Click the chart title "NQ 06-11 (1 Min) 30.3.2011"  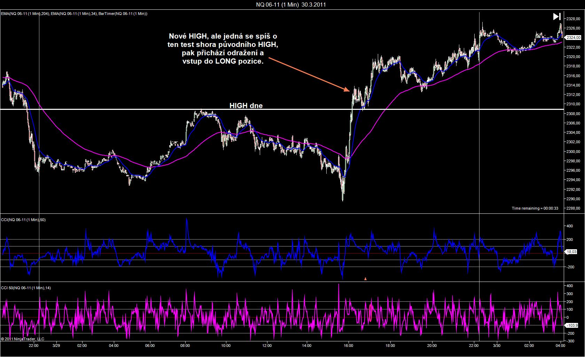click(x=291, y=5)
